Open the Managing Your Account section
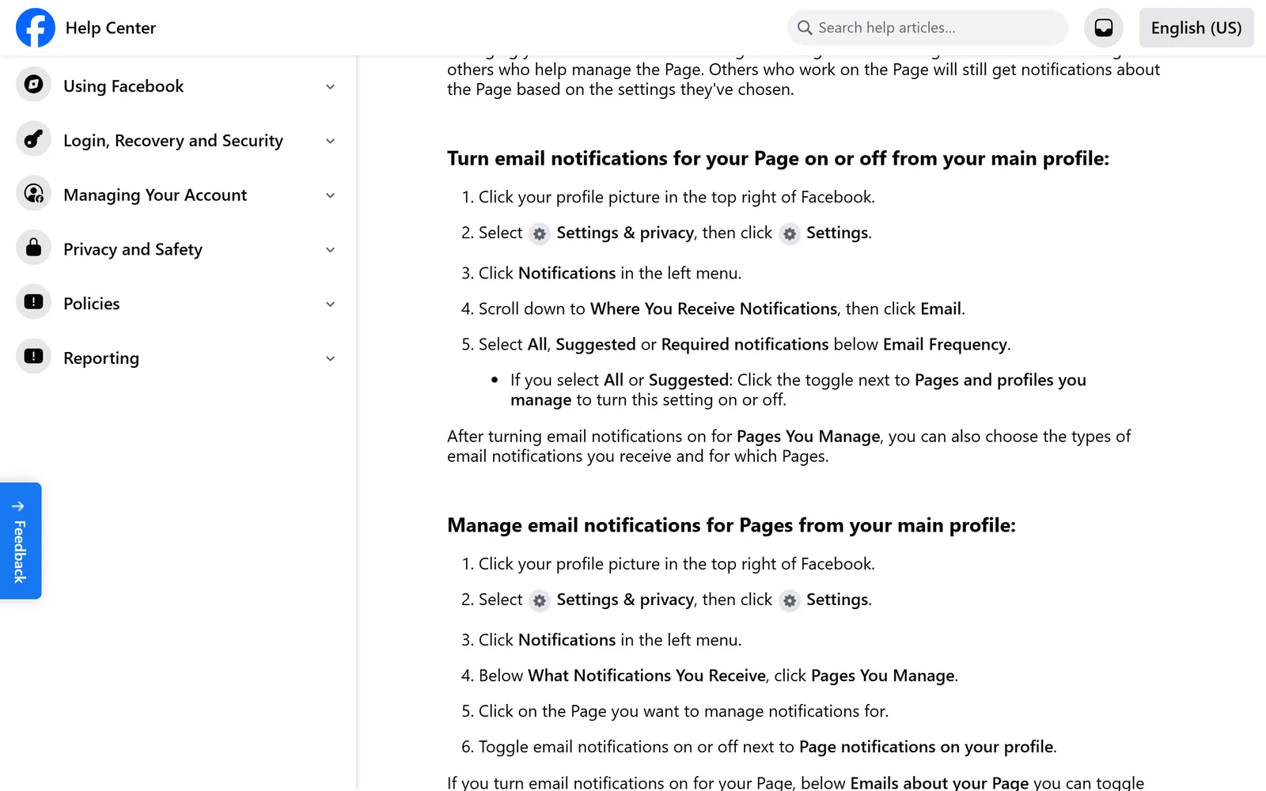 178,195
